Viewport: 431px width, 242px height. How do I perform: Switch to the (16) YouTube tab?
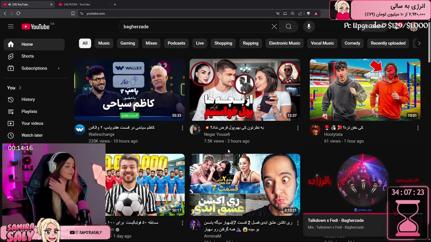point(28,4)
